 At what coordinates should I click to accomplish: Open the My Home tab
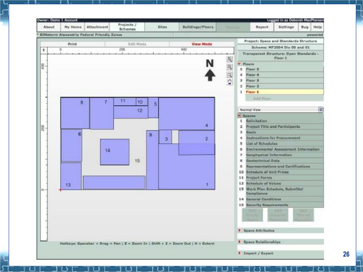click(73, 27)
